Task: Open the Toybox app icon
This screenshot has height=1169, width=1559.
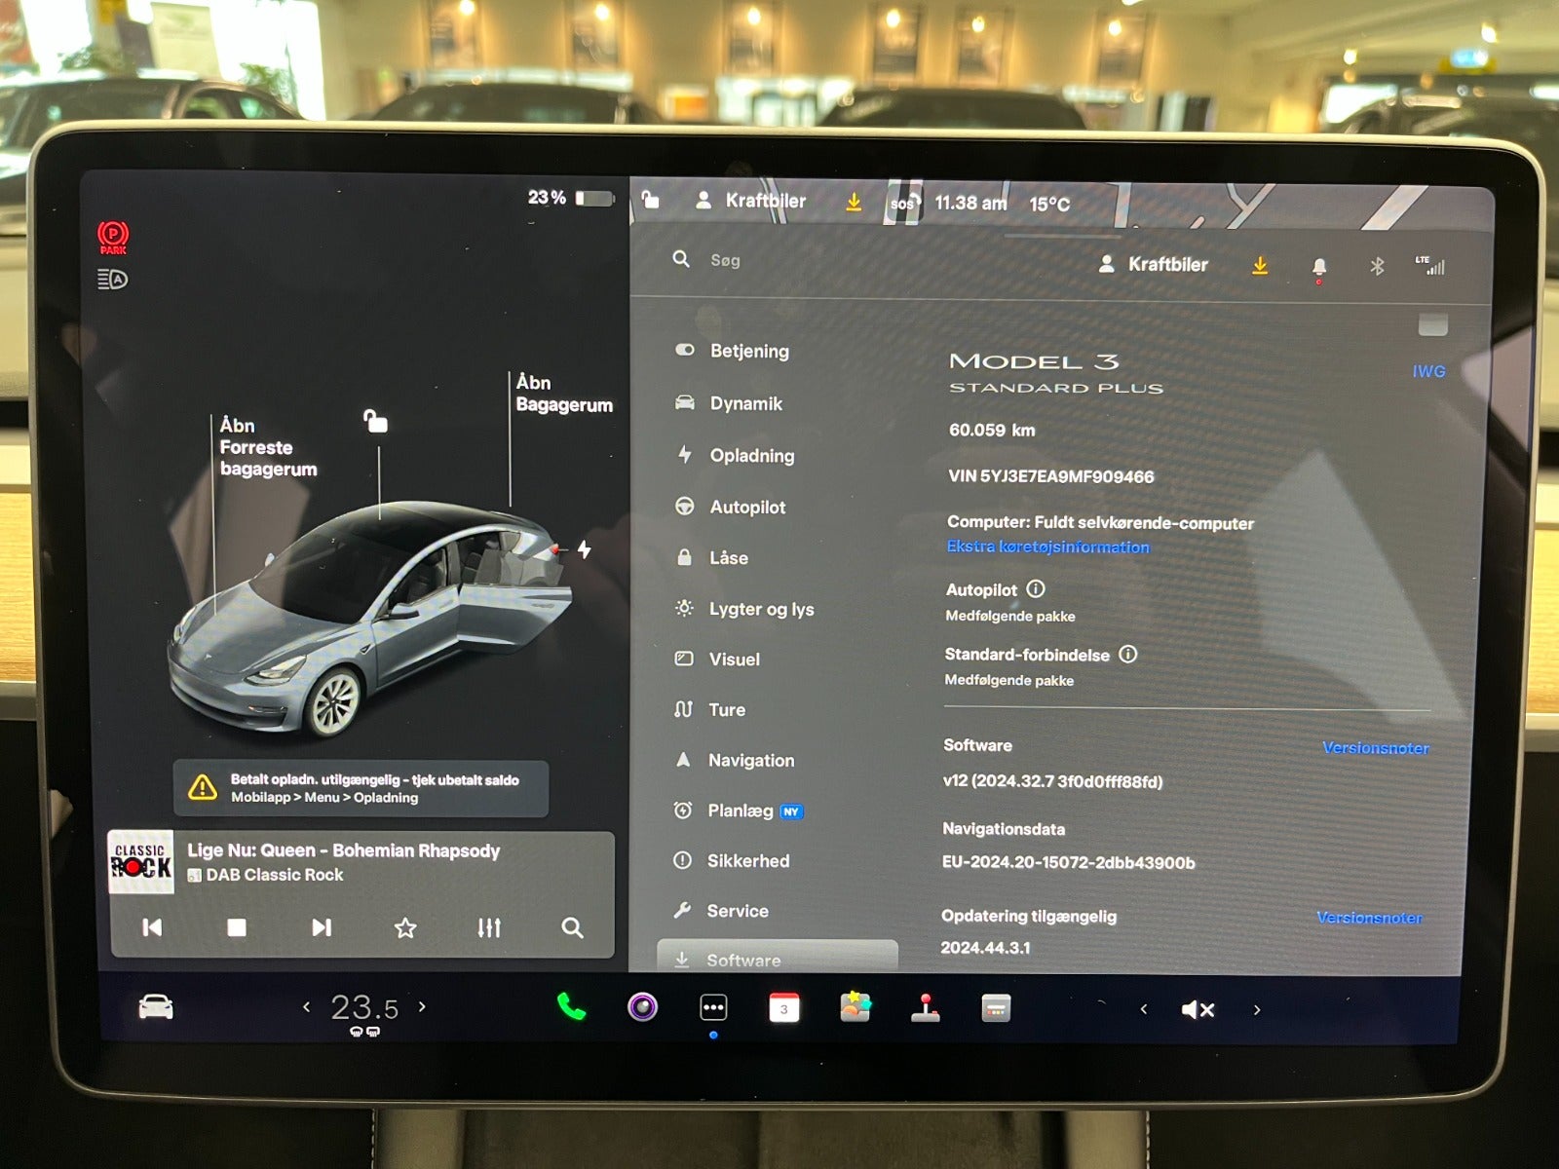Action: click(856, 1007)
